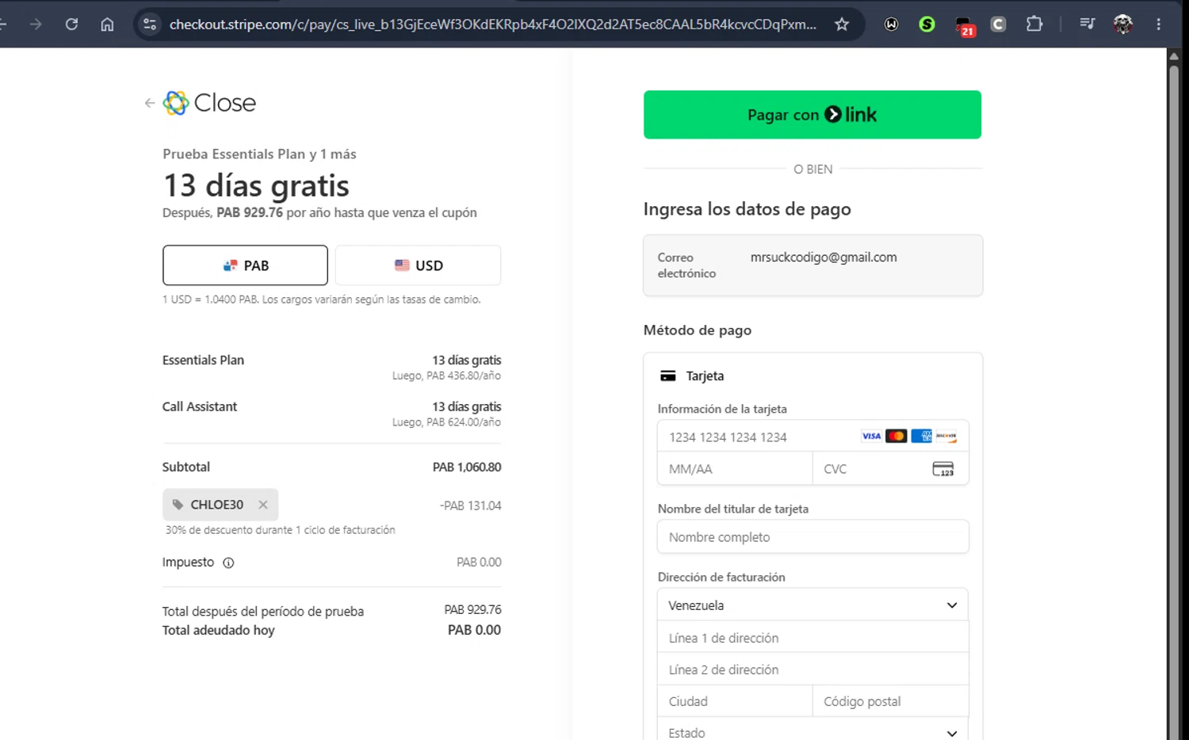Screen dimensions: 1189x740
Task: Click the 'Método de pago' heading
Action: [698, 330]
